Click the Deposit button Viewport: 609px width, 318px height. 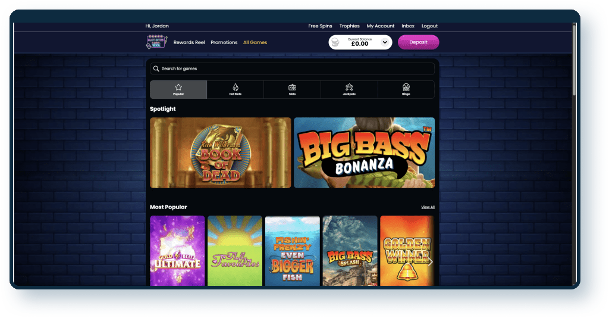click(418, 42)
